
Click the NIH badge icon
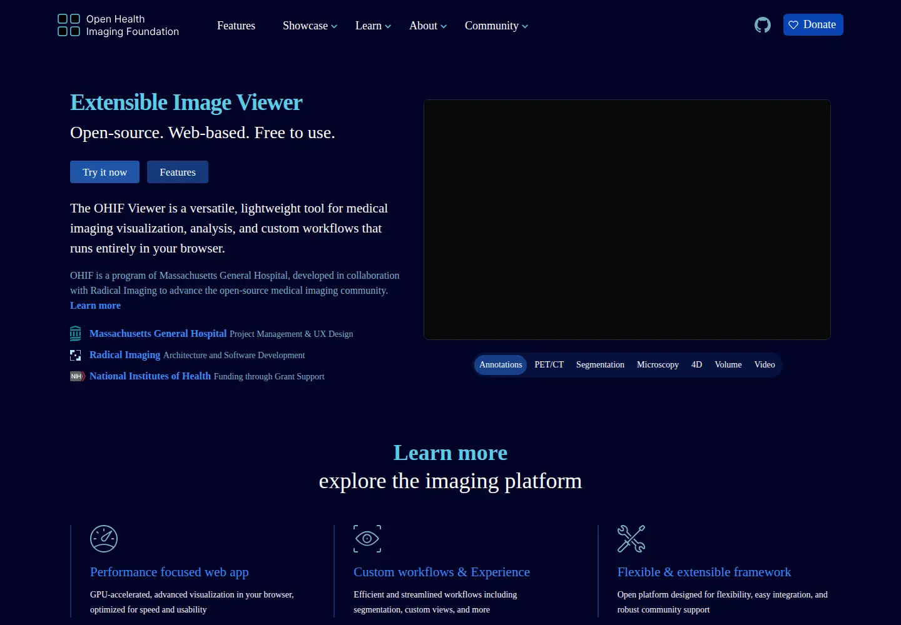tap(77, 376)
